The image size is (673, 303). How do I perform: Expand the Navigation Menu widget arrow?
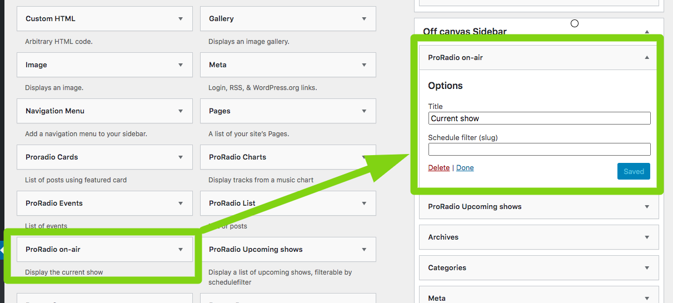point(181,111)
